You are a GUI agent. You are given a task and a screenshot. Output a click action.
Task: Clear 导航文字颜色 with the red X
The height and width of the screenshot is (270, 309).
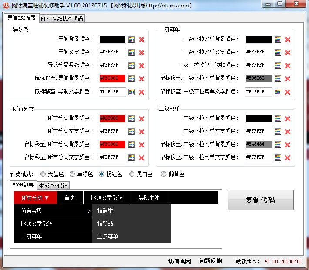[x=141, y=53]
